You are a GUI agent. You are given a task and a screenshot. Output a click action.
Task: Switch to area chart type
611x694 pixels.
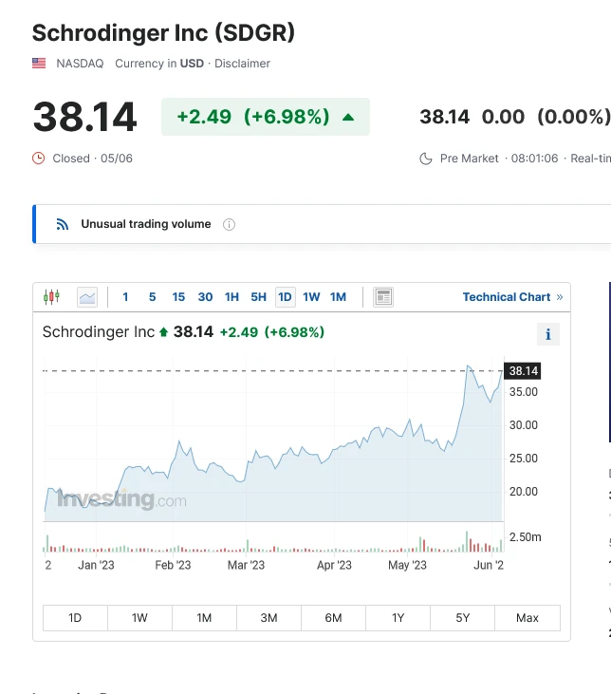click(x=87, y=297)
